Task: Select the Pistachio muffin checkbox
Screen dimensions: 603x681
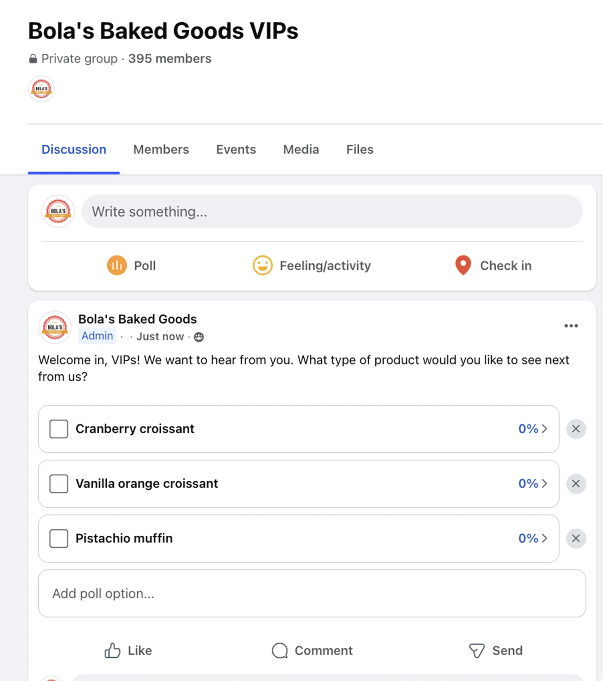Action: tap(59, 539)
